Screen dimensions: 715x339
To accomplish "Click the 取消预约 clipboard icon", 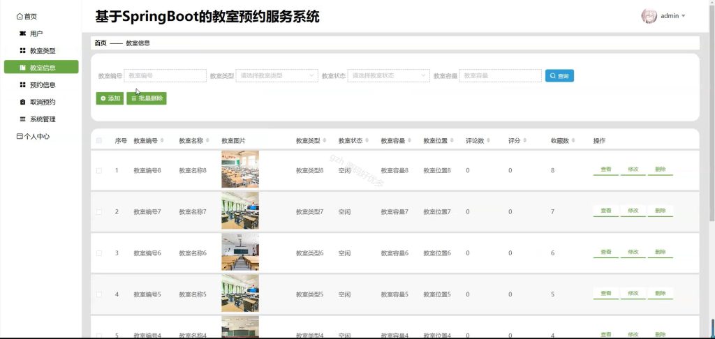I will (x=23, y=102).
